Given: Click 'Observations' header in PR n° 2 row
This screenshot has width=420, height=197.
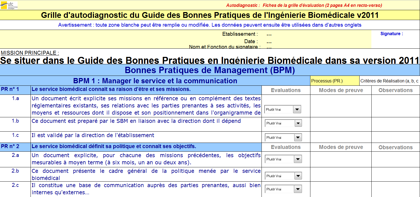Looking at the screenshot, I should (x=396, y=147).
